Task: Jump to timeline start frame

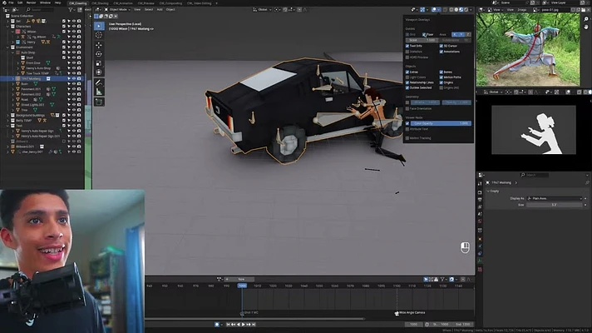Action: point(228,325)
